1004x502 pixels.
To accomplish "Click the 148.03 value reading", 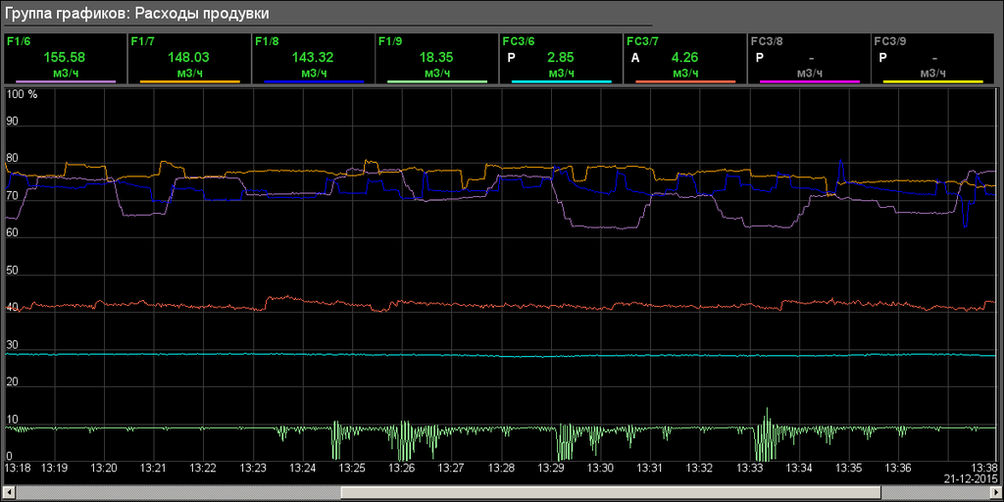I will tap(188, 58).
